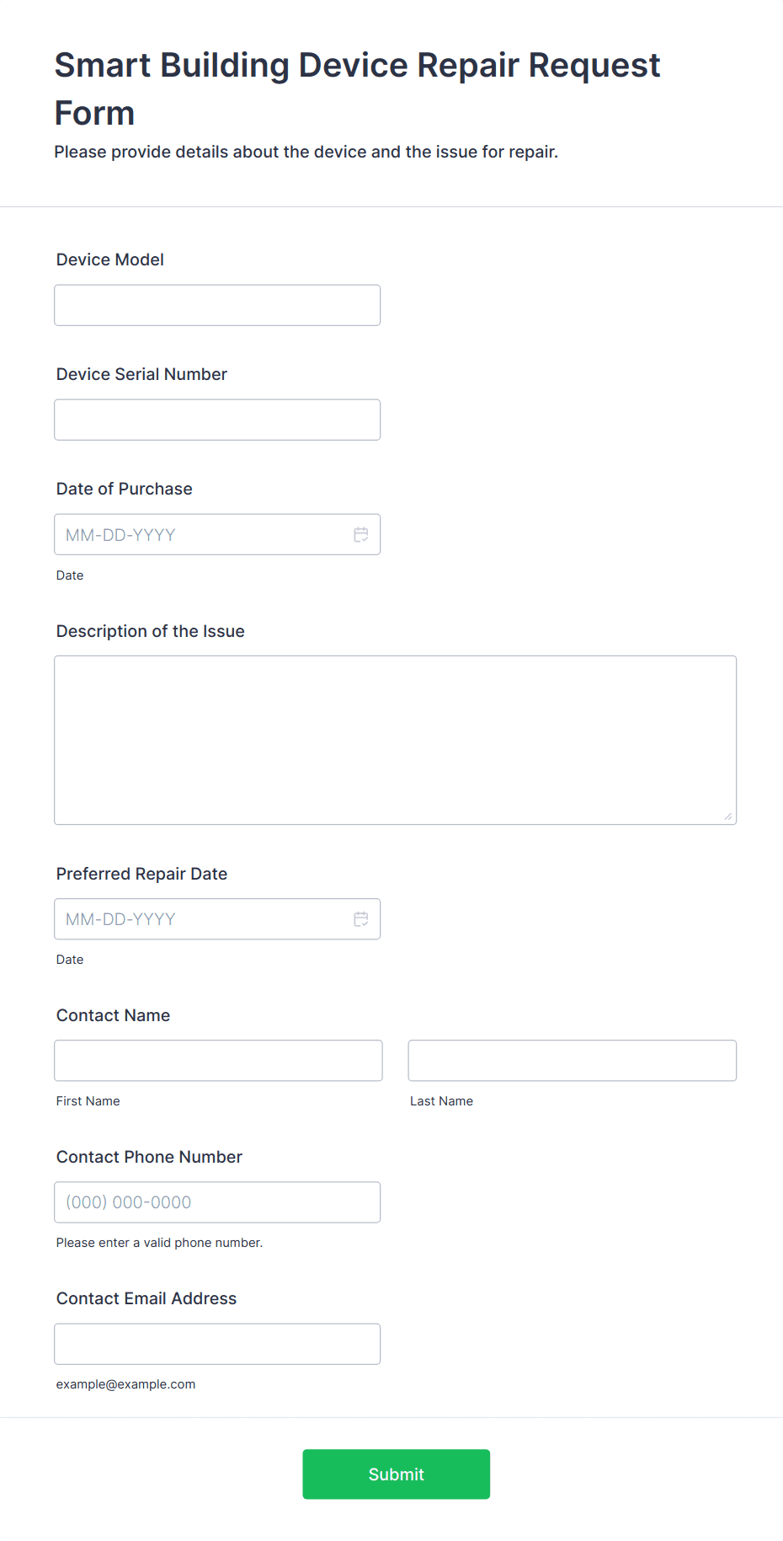Focus the Device Model text field

[217, 305]
